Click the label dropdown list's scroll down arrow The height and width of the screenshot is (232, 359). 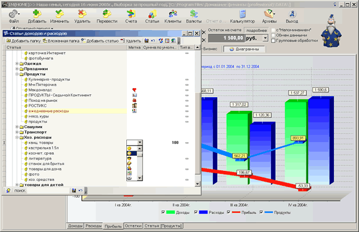pyautogui.click(x=139, y=178)
